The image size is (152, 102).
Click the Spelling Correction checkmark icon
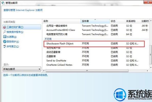point(5,46)
